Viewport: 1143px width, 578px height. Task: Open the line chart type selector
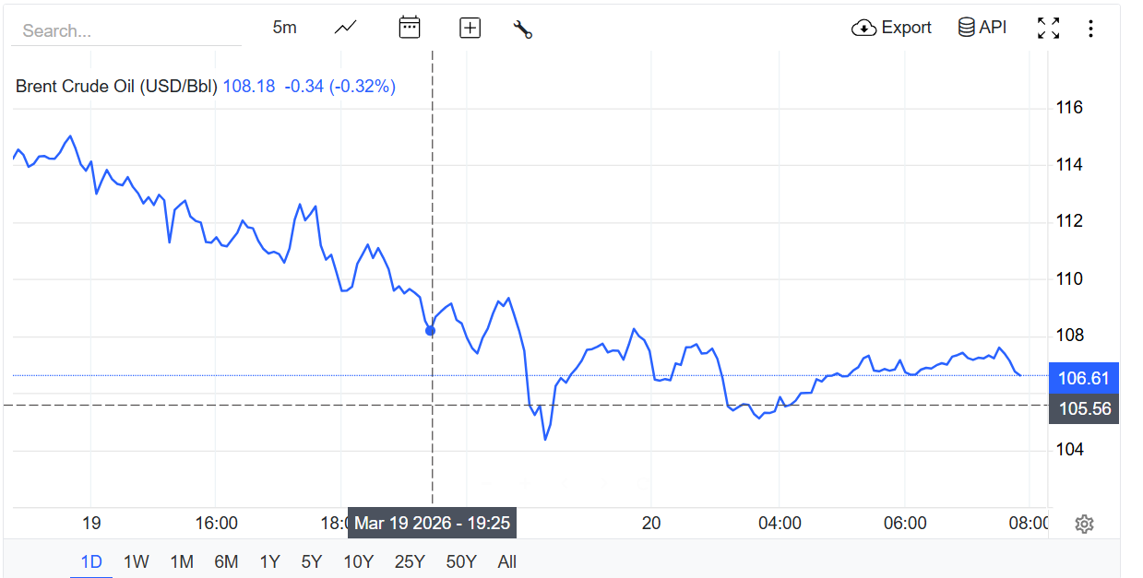coord(345,28)
